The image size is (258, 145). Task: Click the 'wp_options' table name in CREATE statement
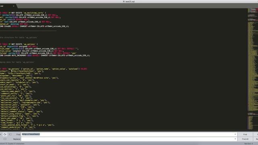click(x=29, y=44)
